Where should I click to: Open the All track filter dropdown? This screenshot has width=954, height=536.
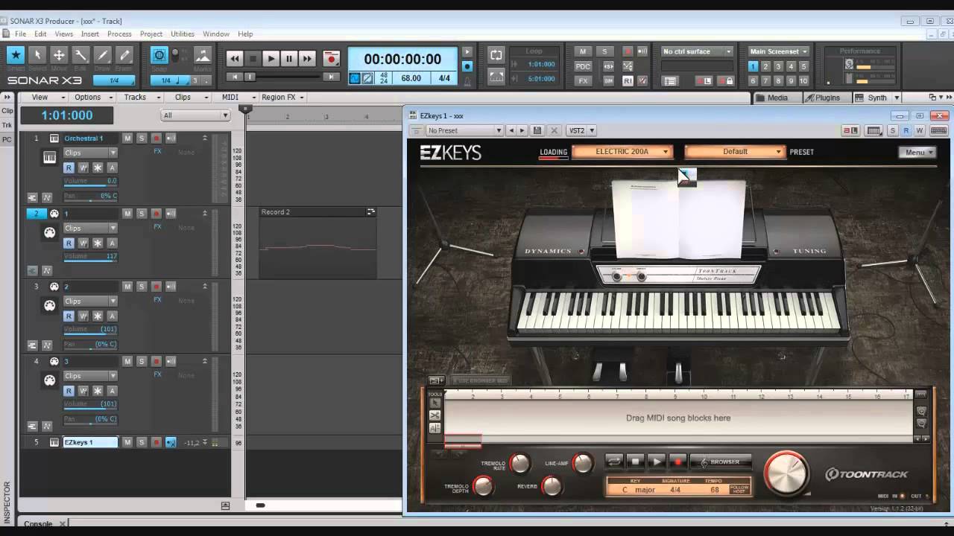tap(195, 115)
